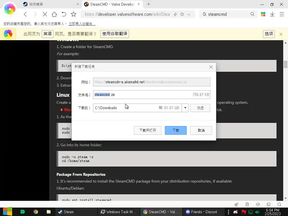
Task: Click the bookmarks star toolbar icon
Action: 73,14
